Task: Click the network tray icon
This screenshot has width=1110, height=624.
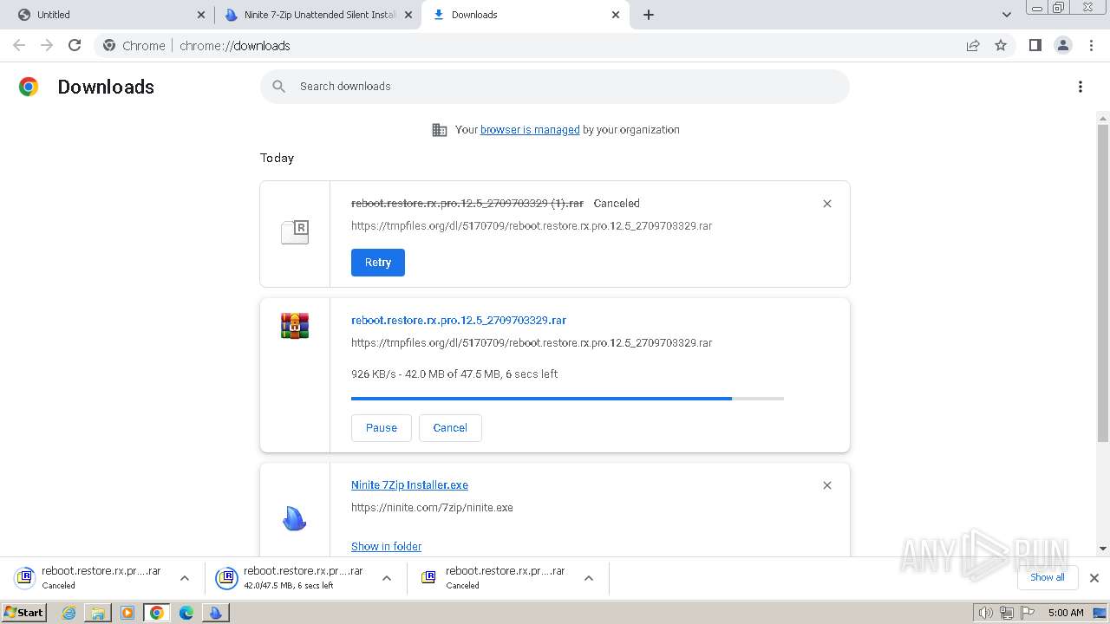Action: [x=1007, y=613]
